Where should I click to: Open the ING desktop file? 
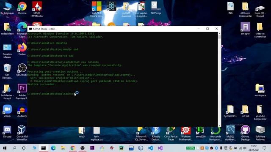230,8
